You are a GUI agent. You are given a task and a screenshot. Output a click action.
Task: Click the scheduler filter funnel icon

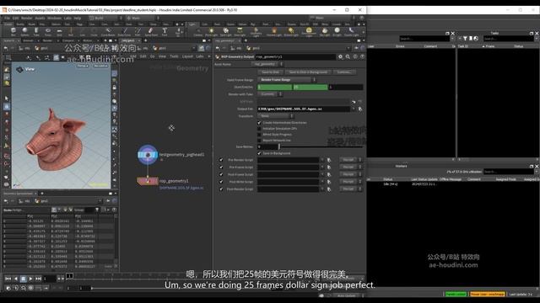click(465, 39)
